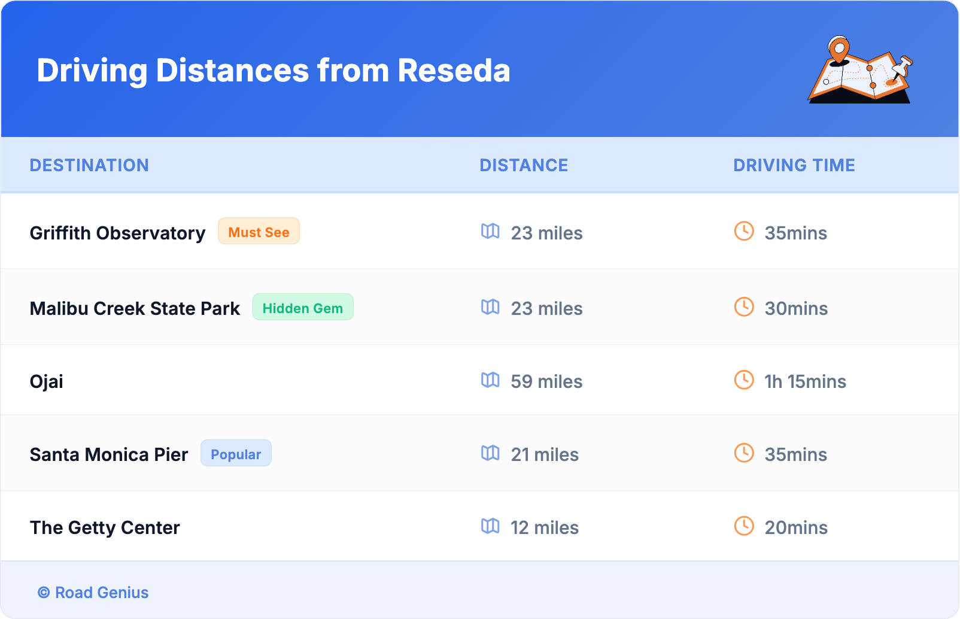Viewport: 960px width, 619px height.
Task: Click the map icon beside 12 miles
Action: pyautogui.click(x=490, y=526)
